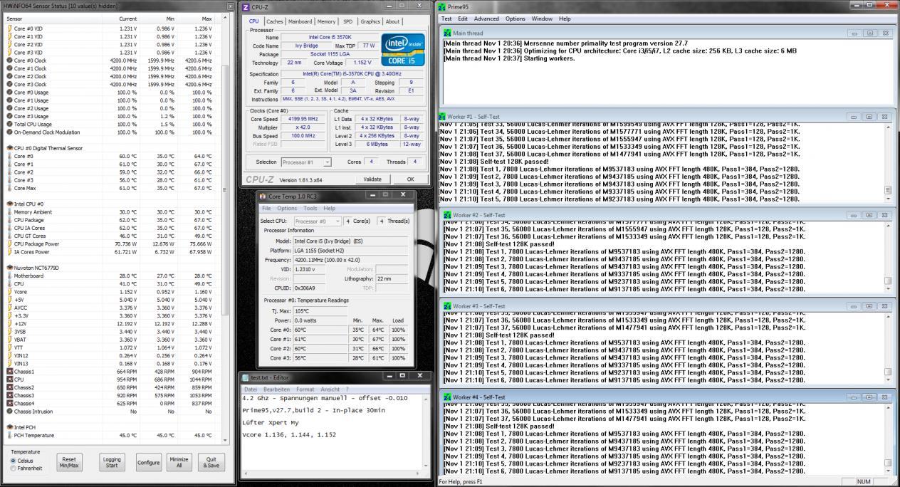Open the About tab in CPU-Z
The width and height of the screenshot is (900, 487).
coord(392,21)
